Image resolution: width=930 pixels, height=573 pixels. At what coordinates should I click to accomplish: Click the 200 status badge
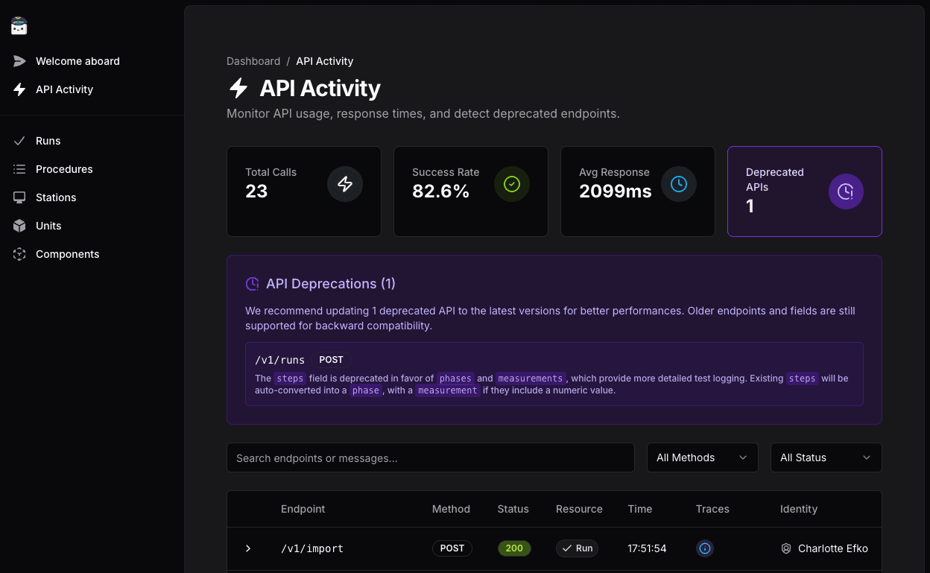tap(514, 548)
